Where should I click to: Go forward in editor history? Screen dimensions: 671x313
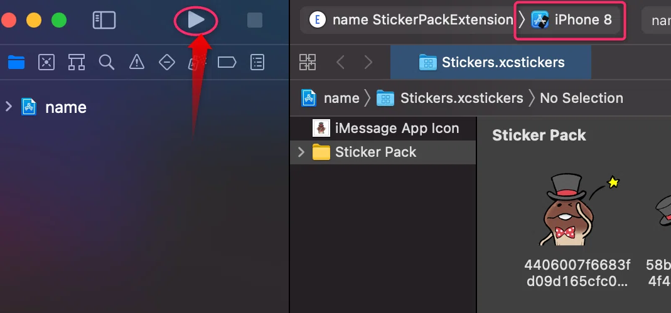tap(368, 63)
